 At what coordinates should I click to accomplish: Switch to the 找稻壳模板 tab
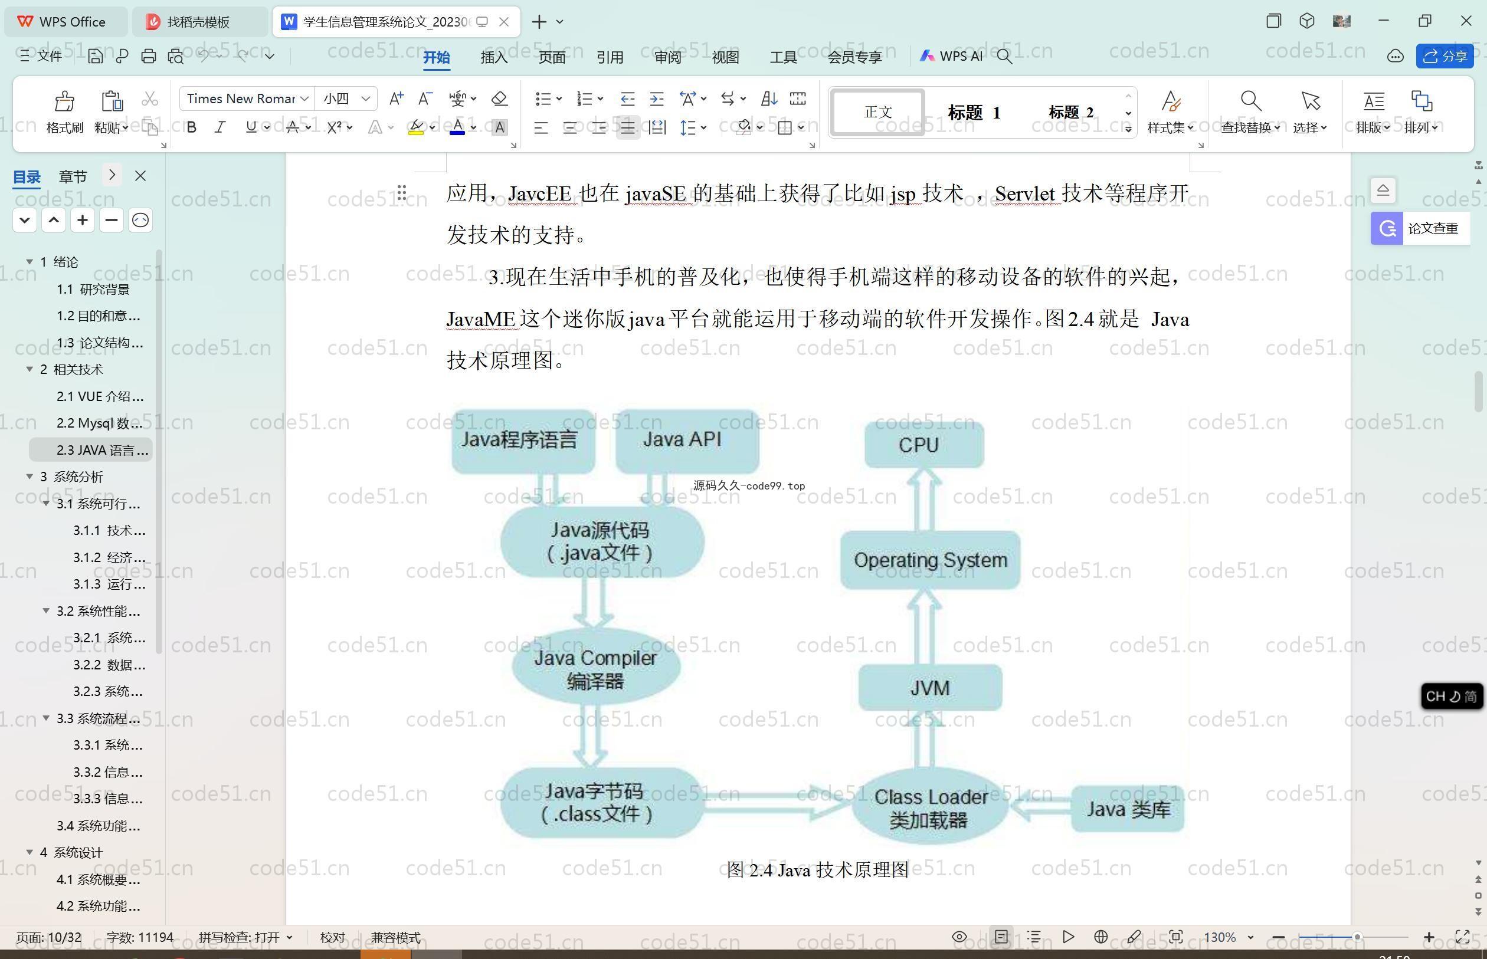(x=199, y=22)
